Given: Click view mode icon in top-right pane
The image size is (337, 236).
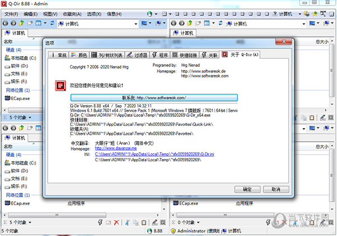Looking at the screenshot, I should [207, 23].
